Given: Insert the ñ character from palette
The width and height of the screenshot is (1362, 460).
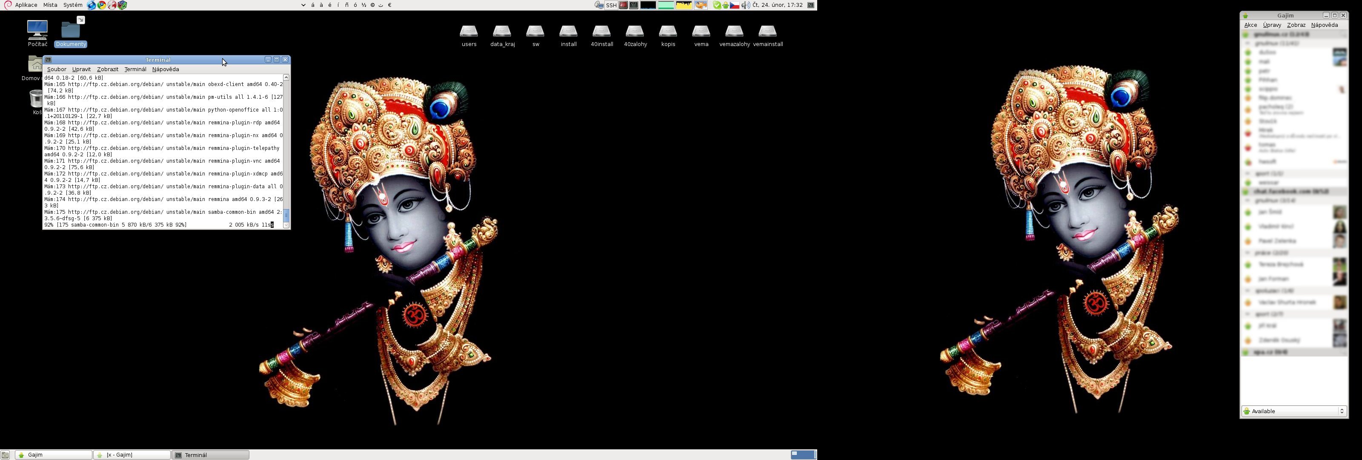Looking at the screenshot, I should [x=347, y=5].
